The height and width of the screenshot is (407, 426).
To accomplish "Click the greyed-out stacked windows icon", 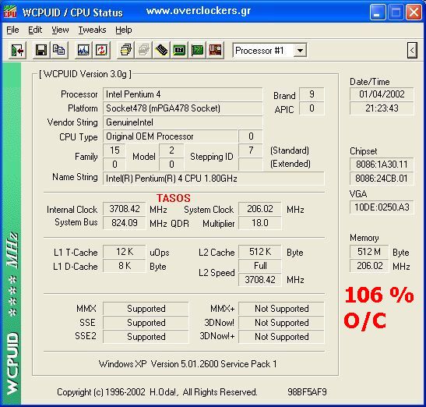I will (143, 51).
